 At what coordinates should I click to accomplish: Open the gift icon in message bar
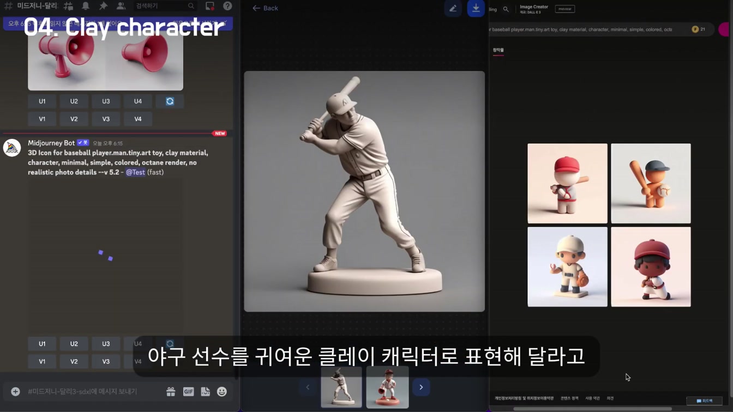[x=171, y=392]
